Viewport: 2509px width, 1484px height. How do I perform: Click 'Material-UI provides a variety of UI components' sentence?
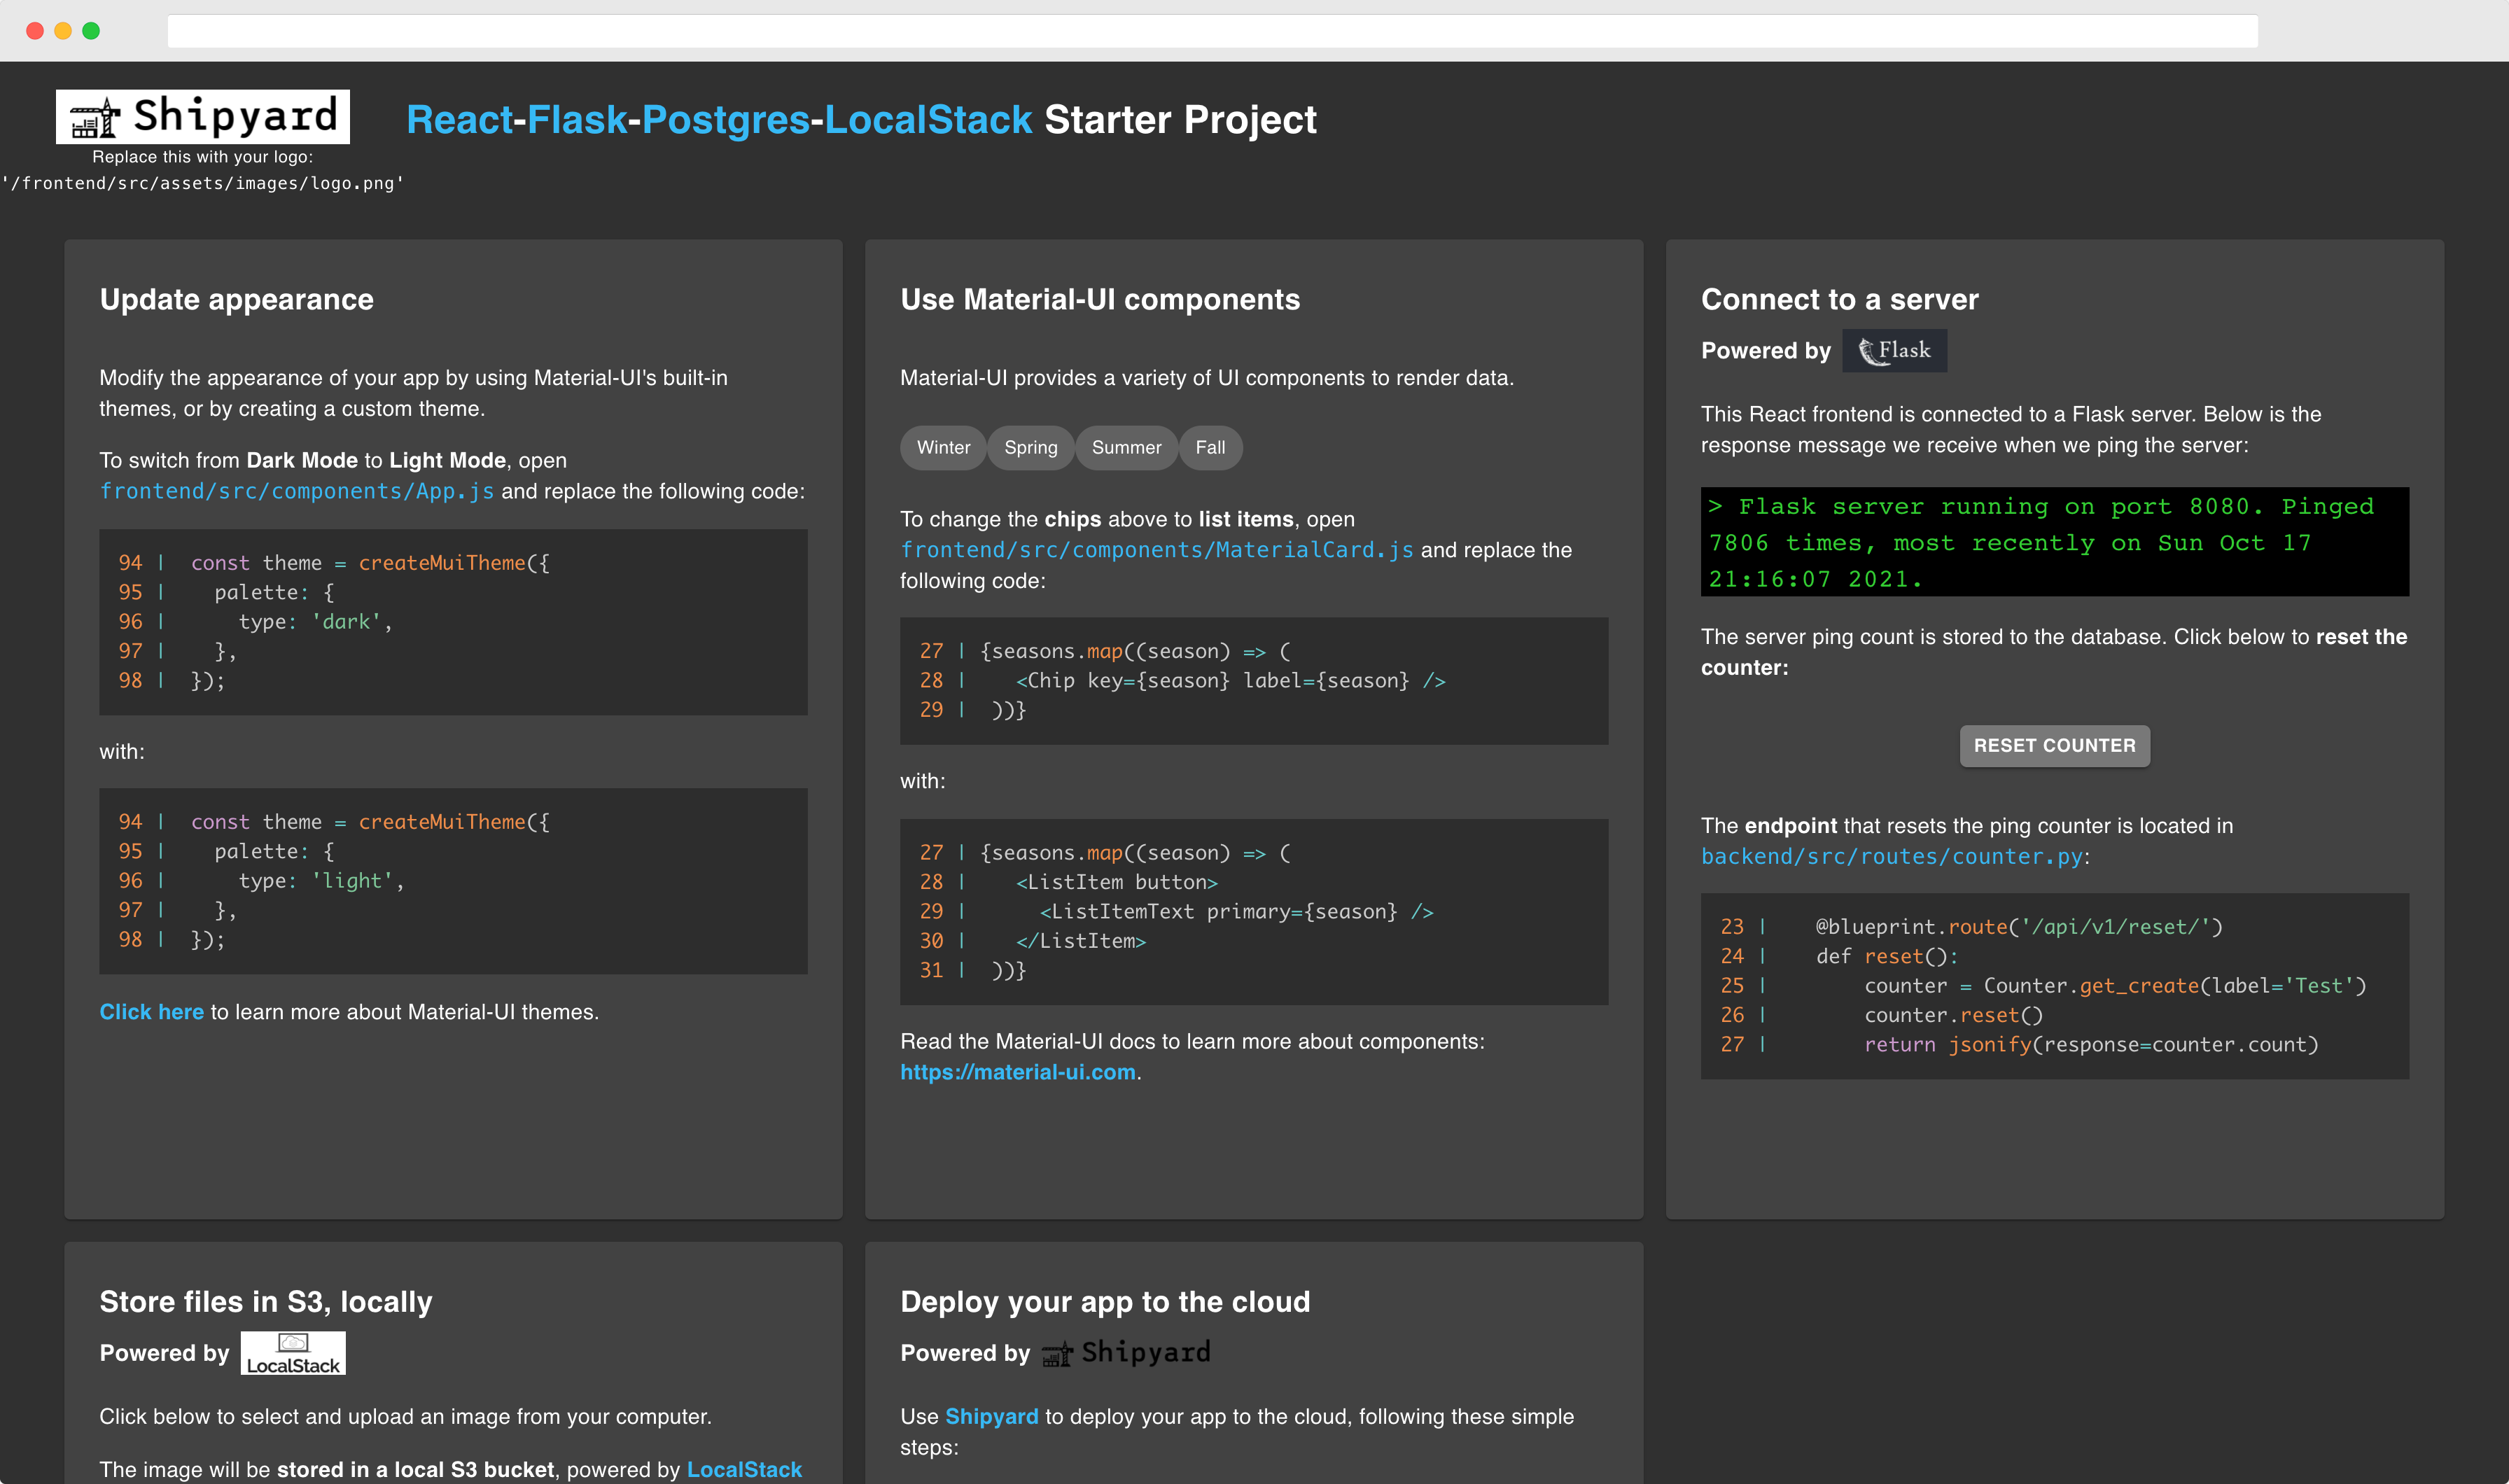tap(1207, 378)
